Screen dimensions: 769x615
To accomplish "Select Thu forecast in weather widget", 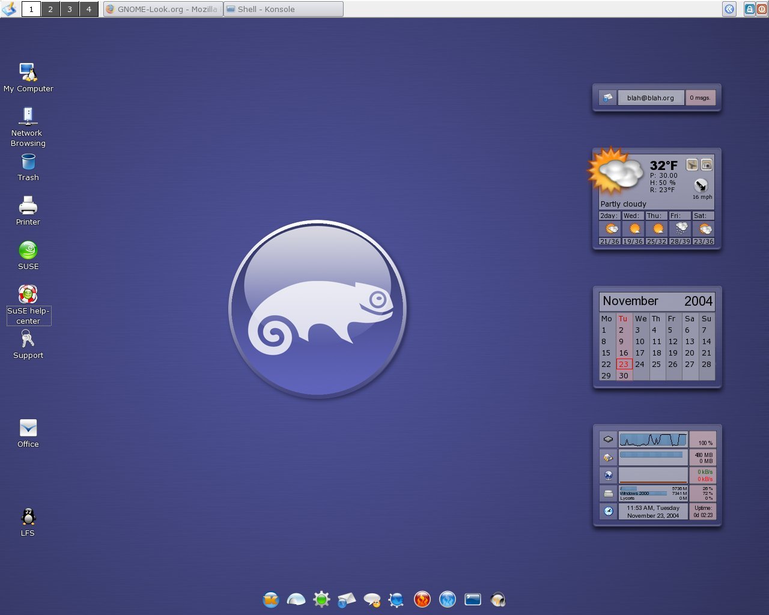I will 656,228.
